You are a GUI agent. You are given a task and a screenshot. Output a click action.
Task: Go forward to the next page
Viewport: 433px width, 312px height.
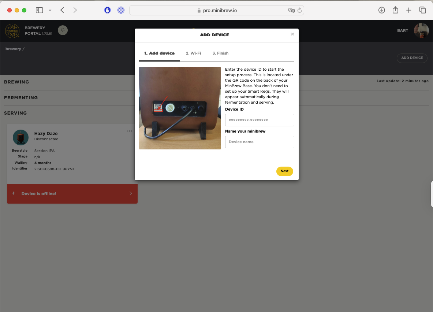[x=75, y=10]
